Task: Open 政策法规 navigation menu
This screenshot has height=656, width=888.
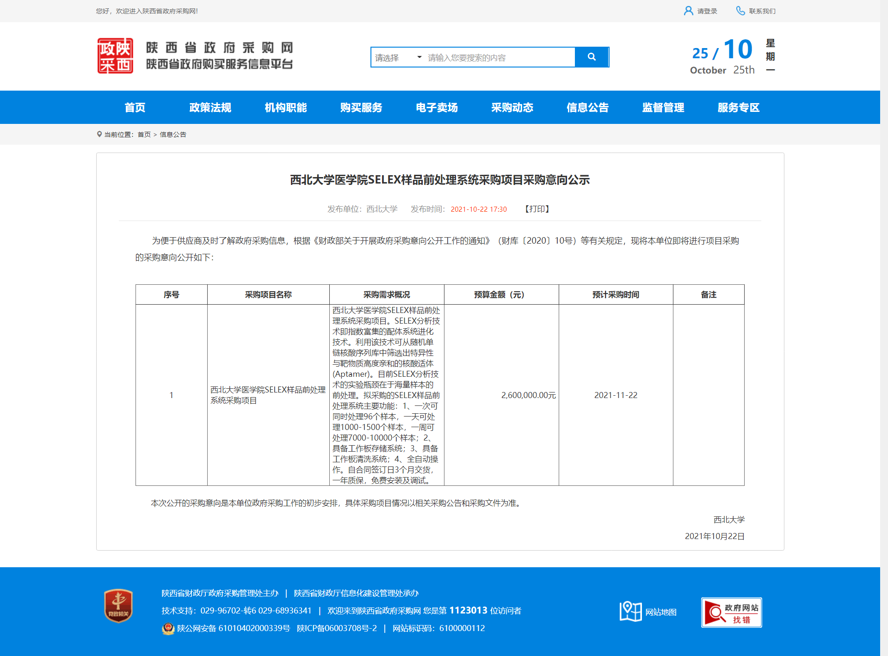Action: click(210, 107)
